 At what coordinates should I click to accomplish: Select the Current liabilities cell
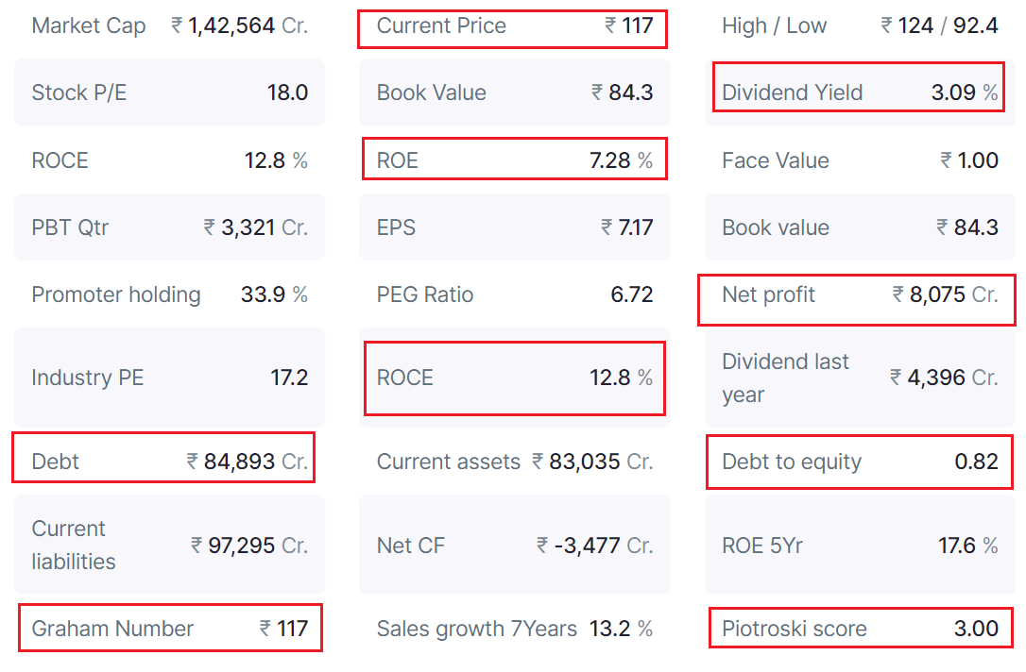[169, 545]
